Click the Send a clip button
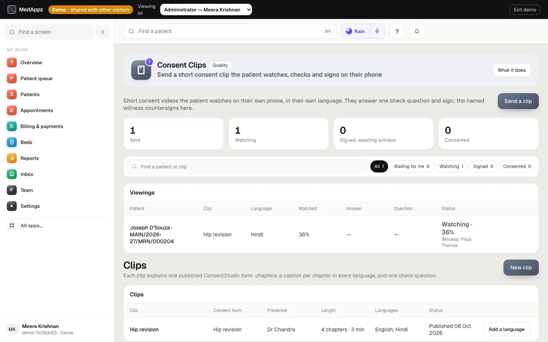Image resolution: width=548 pixels, height=342 pixels. coord(518,101)
